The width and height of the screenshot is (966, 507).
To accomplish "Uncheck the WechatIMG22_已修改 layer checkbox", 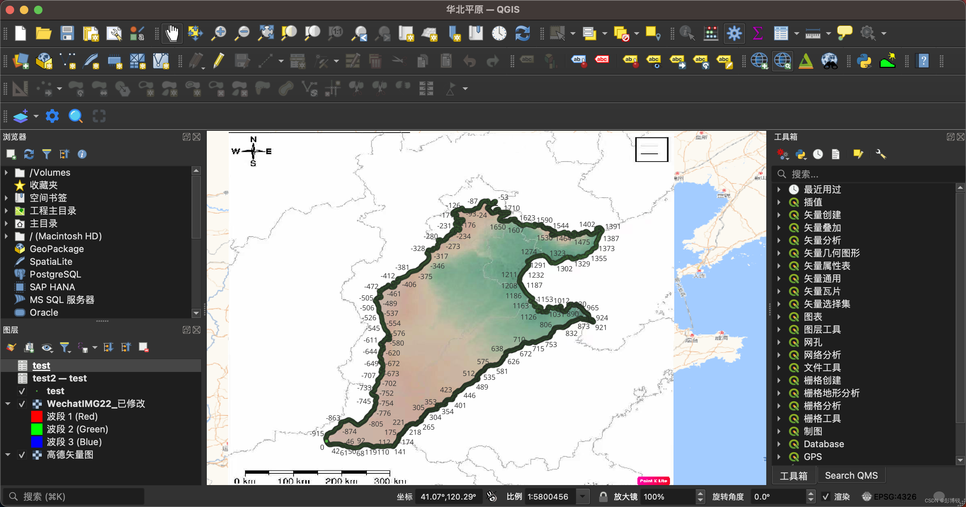I will [x=22, y=404].
